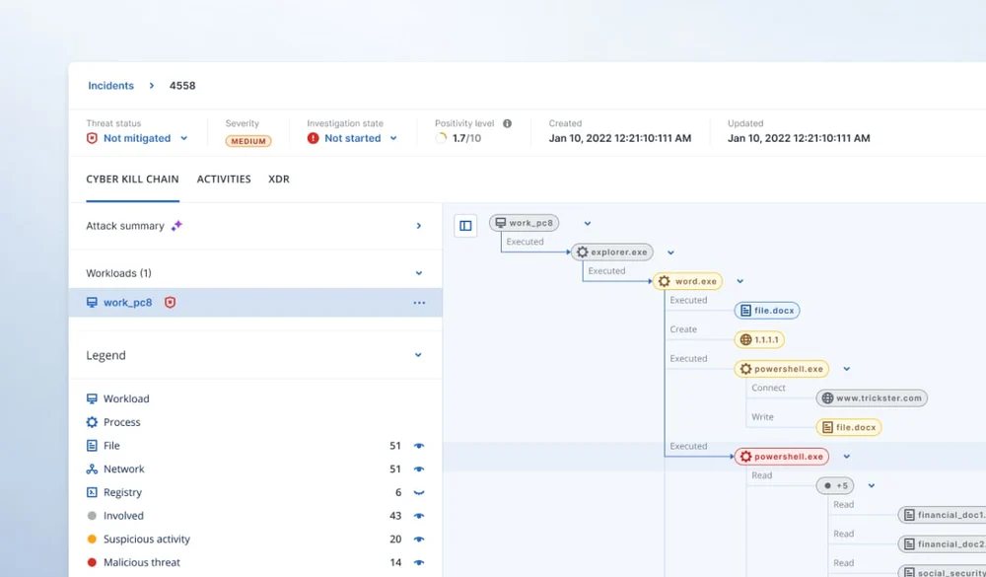Collapse the Legend section
The width and height of the screenshot is (986, 577).
(418, 355)
